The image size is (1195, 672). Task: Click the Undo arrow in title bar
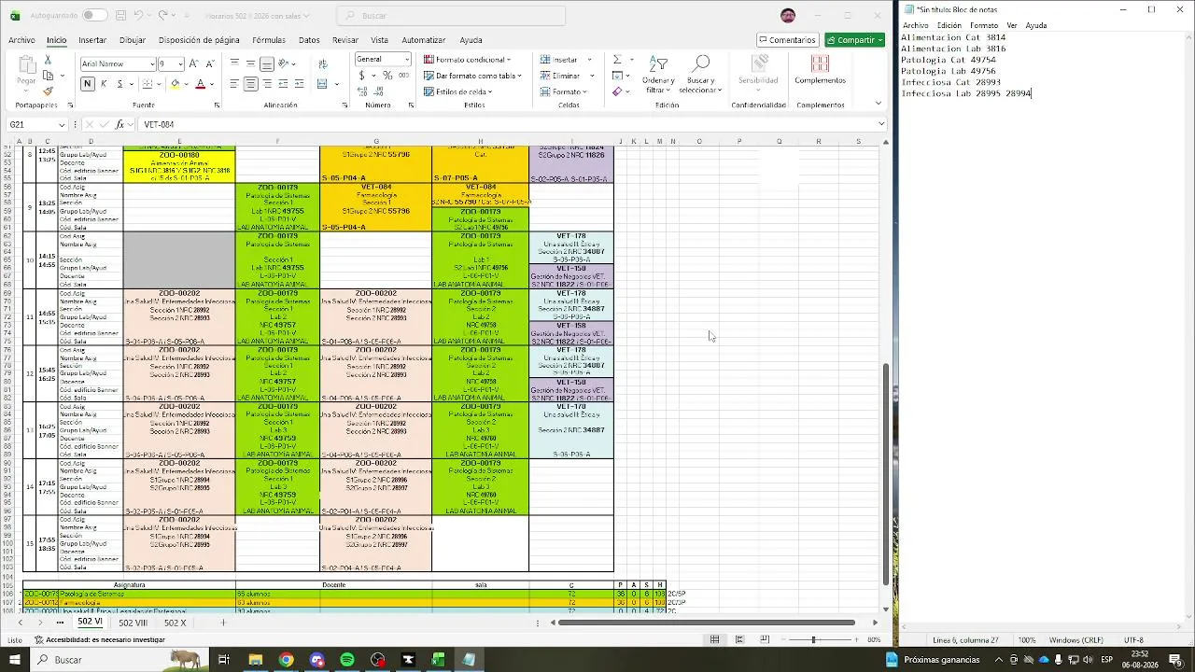[x=138, y=15]
